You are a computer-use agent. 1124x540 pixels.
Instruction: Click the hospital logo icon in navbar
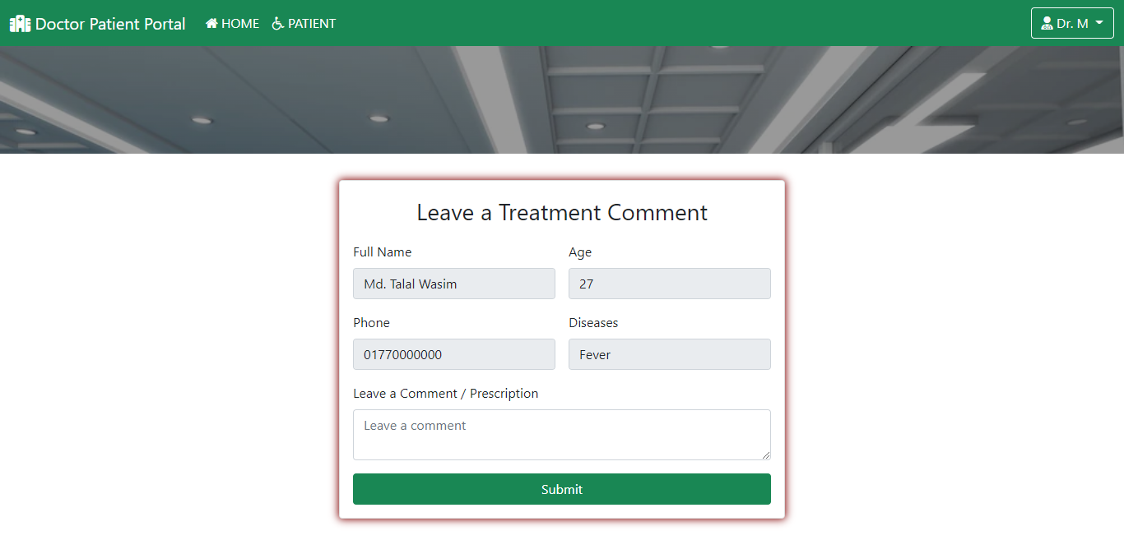pos(20,24)
